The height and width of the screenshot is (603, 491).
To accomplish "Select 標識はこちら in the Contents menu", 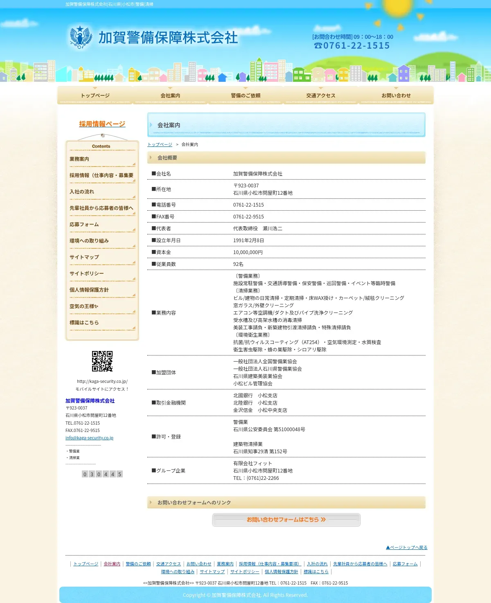I will 102,323.
